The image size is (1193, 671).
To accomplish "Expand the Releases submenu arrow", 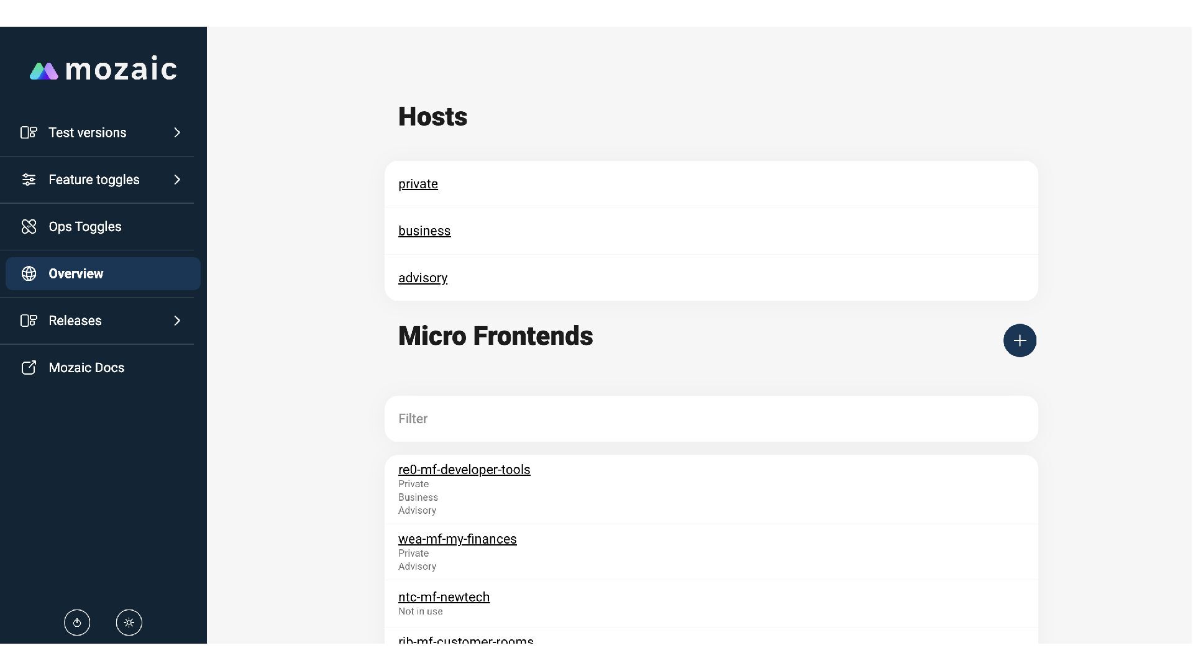I will tap(177, 321).
